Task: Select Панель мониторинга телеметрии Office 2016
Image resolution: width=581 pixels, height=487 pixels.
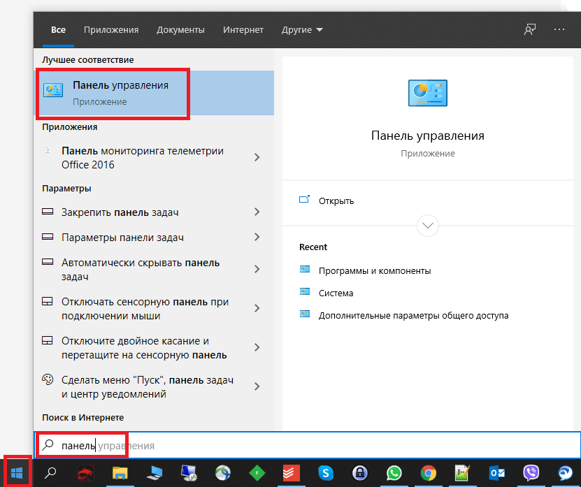Action: (143, 158)
